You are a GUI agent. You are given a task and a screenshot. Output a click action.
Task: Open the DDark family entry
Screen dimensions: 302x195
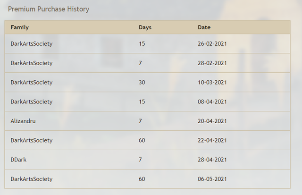pyautogui.click(x=18, y=160)
